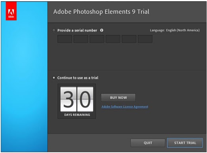Viewport: 207px width, 153px height.
Task: Click the first serial number field
Action: pos(65,39)
